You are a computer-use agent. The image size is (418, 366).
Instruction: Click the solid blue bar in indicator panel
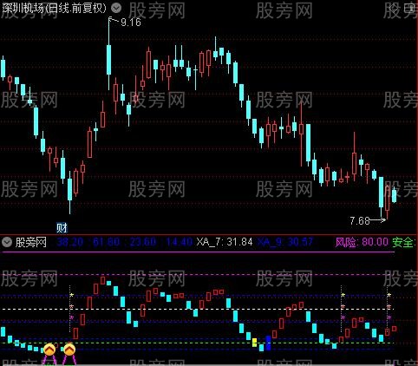pyautogui.click(x=268, y=343)
